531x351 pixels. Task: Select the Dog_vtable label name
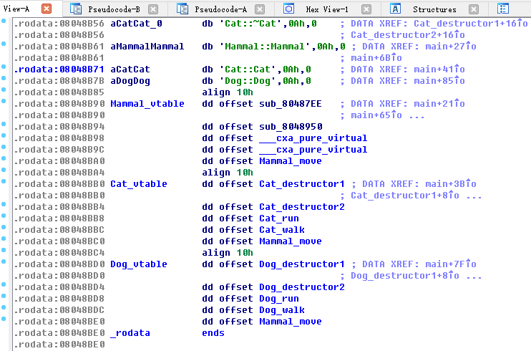point(139,264)
